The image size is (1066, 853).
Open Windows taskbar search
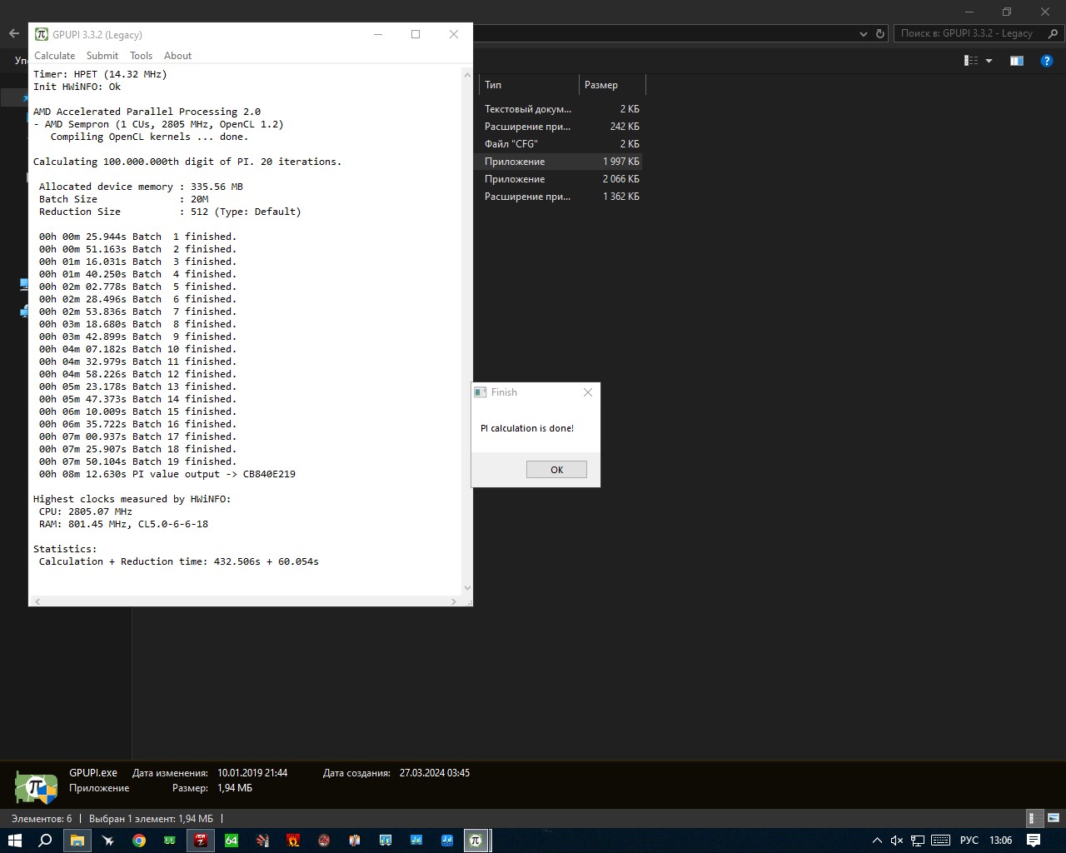(46, 841)
